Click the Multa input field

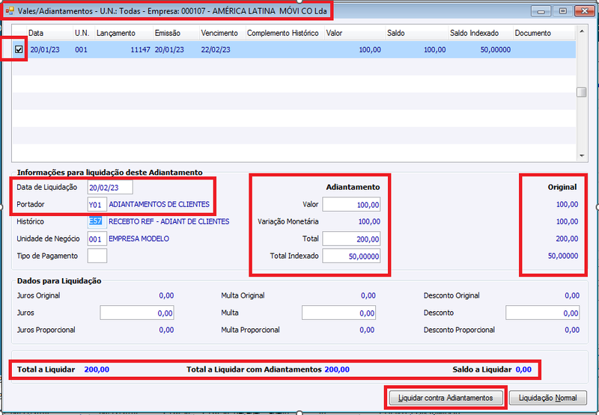338,313
